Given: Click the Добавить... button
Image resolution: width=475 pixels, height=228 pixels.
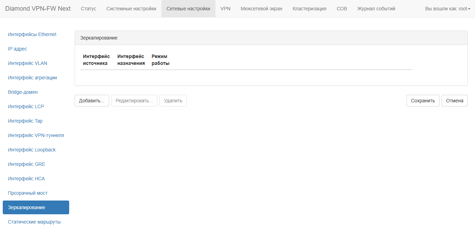Looking at the screenshot, I should [92, 101].
